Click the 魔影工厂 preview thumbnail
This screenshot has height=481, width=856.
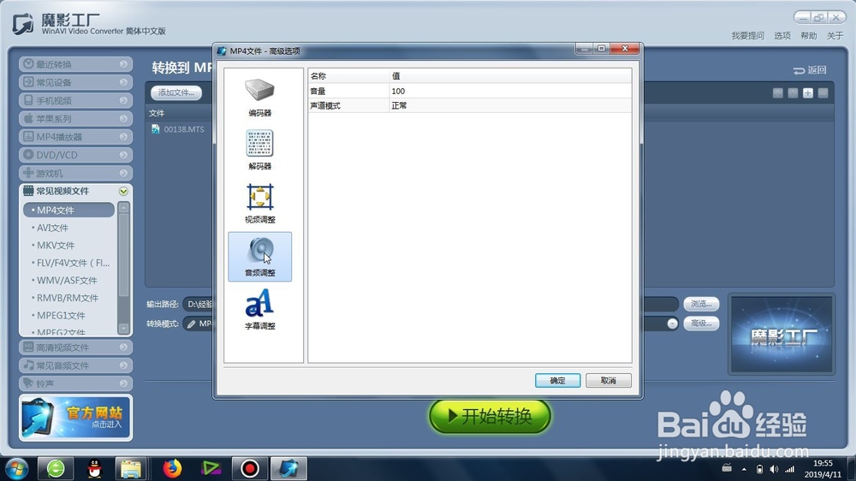782,336
